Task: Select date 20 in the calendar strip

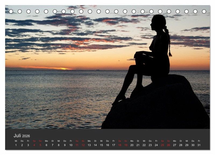Action: pyautogui.click(x=132, y=145)
